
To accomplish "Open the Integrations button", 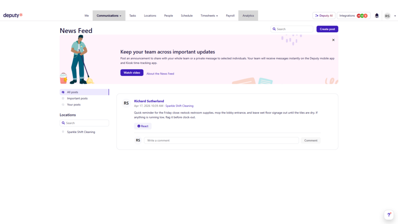I will tap(353, 16).
